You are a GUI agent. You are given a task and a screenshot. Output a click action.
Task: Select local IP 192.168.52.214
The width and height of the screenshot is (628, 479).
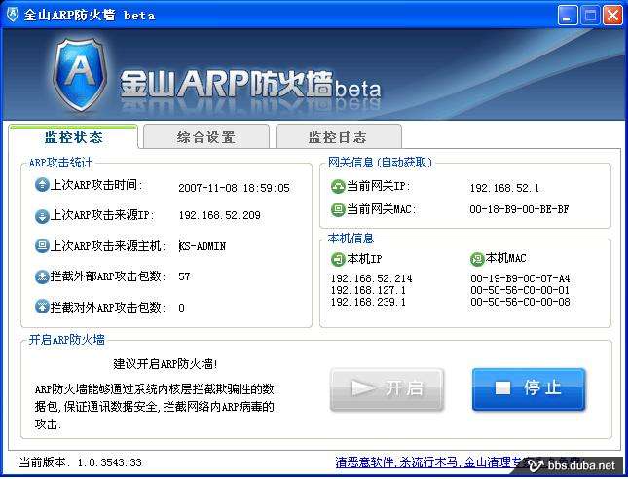pos(372,278)
